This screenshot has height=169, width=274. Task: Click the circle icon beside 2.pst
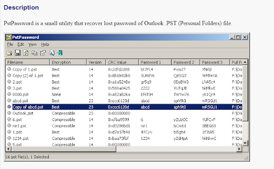pos(9,82)
